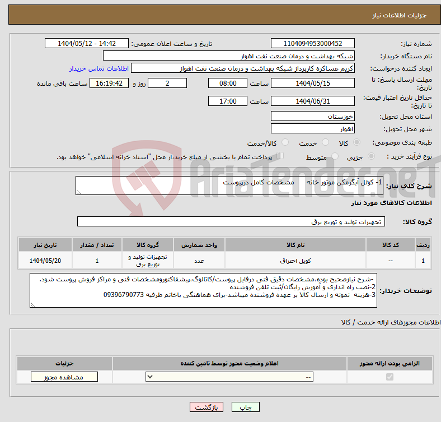This screenshot has width=441, height=422.
Task: Click the need date cell 1404/05/20
Action: click(x=45, y=261)
